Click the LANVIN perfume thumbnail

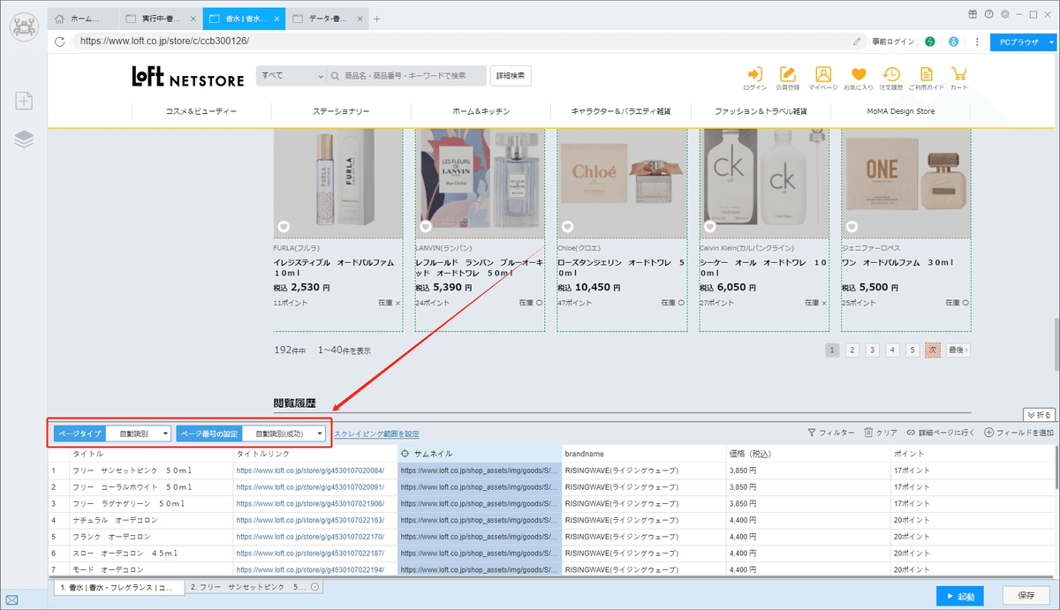481,183
